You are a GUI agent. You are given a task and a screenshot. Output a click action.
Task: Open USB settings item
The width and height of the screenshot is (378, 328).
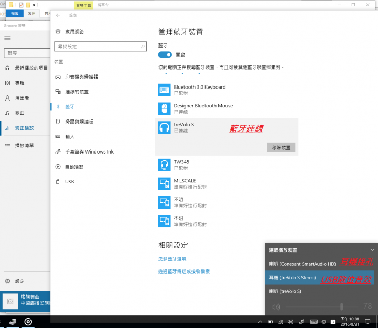pyautogui.click(x=69, y=181)
